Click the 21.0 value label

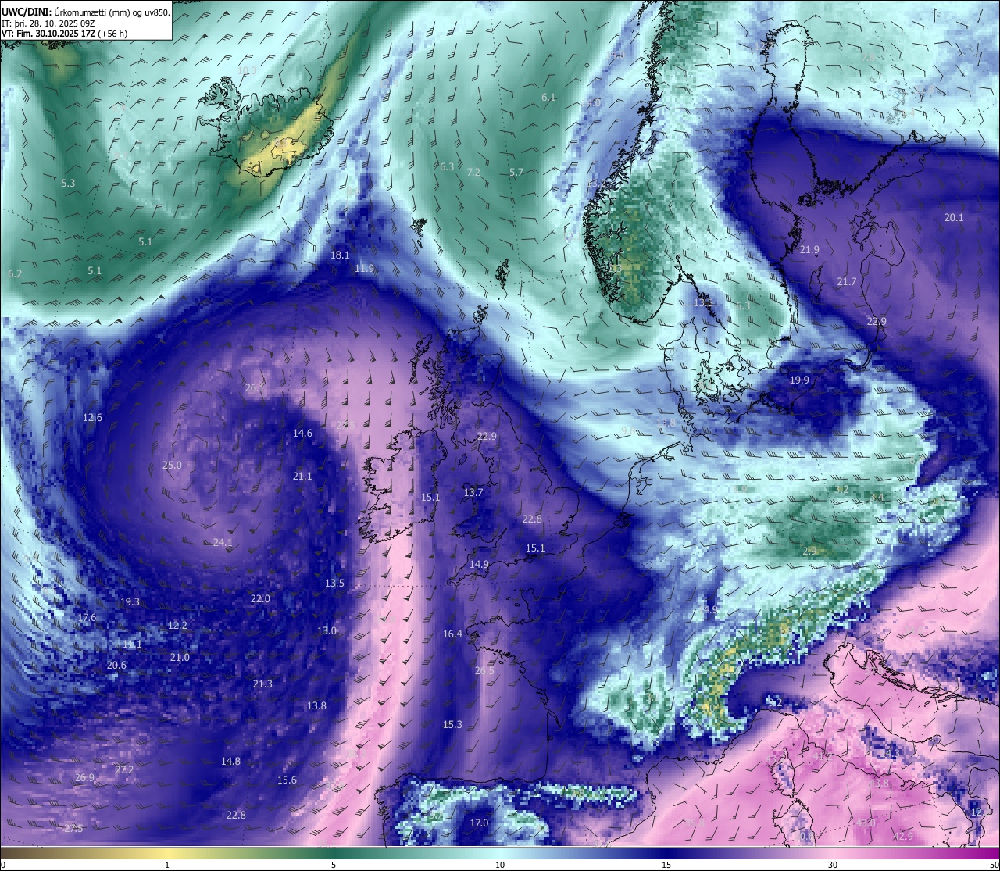[x=180, y=657]
